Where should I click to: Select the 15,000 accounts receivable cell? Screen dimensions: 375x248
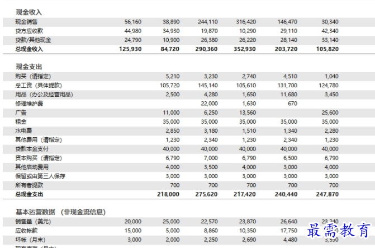pos(133,231)
